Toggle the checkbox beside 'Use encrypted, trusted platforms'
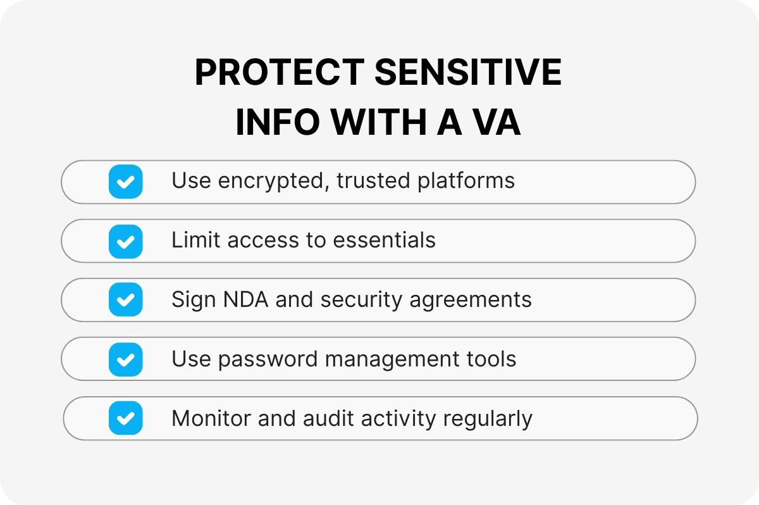The image size is (759, 505). [x=125, y=182]
